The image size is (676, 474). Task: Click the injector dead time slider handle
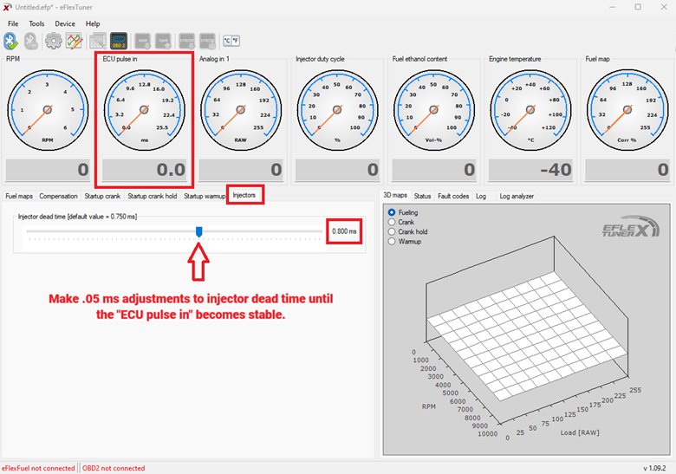(198, 232)
